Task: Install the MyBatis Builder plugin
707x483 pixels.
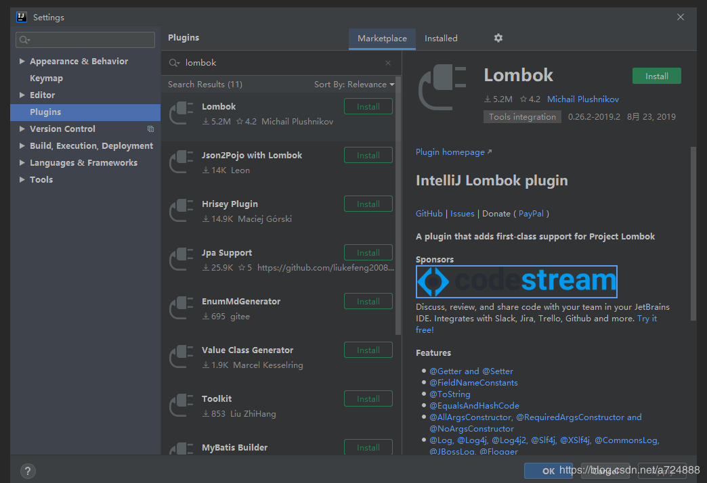Action: point(368,447)
